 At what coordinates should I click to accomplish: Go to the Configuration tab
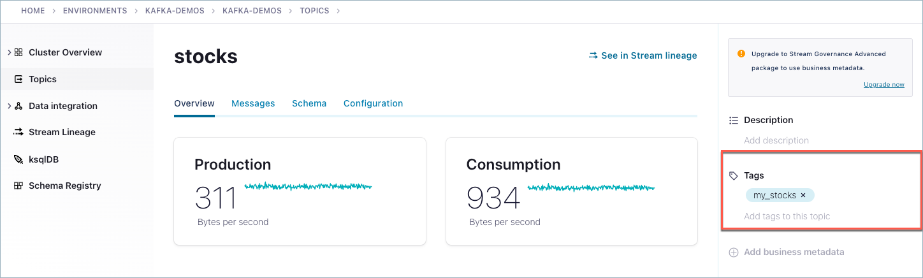point(373,103)
